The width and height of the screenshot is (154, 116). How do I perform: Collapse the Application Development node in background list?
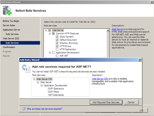pyautogui.click(x=50, y=52)
